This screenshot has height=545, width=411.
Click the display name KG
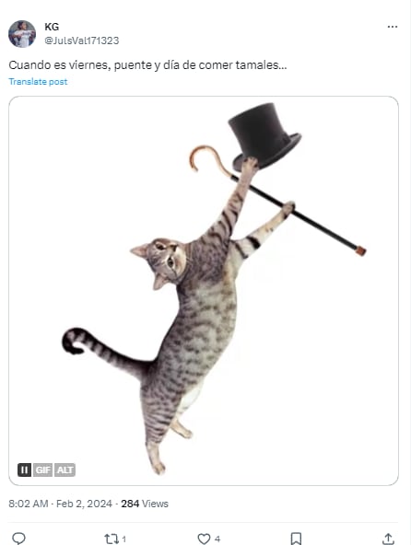coord(52,27)
